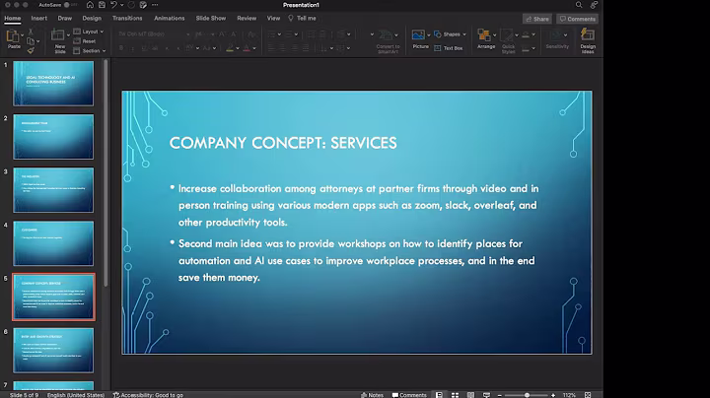
Task: Expand the Picture dropdown arrow
Action: 428,35
